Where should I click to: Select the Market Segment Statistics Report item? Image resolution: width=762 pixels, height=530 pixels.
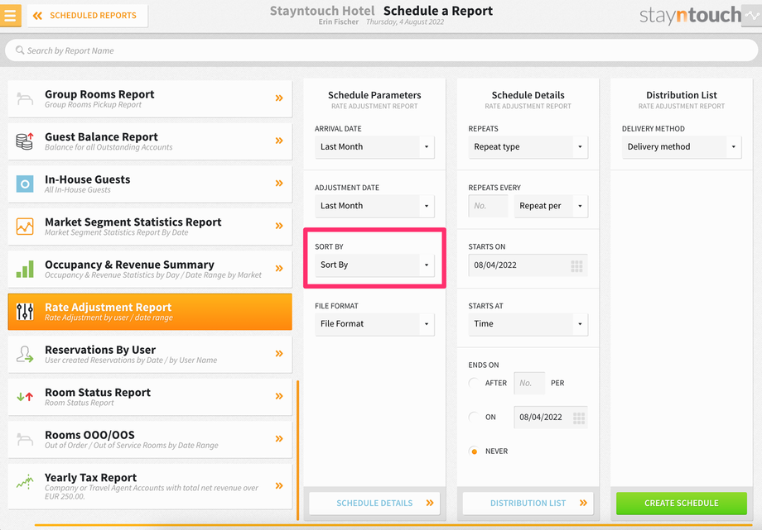coord(150,227)
